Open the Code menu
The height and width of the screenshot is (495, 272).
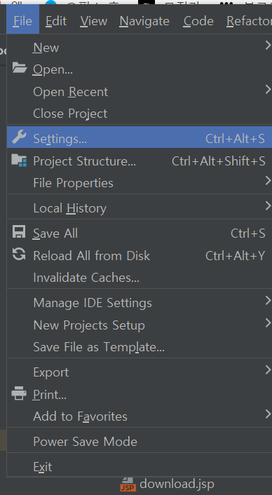pyautogui.click(x=198, y=21)
